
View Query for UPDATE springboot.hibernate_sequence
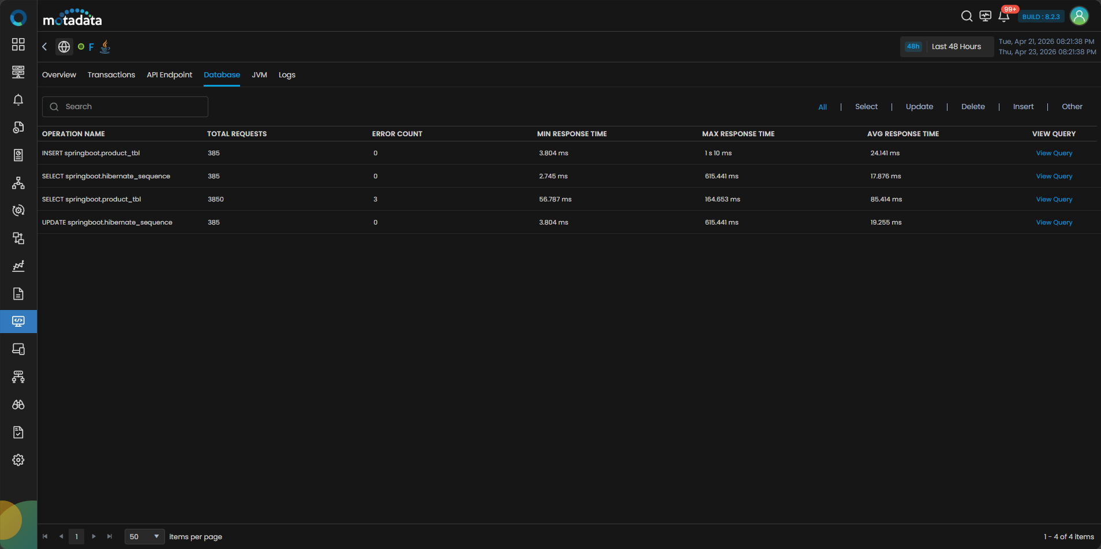1054,222
